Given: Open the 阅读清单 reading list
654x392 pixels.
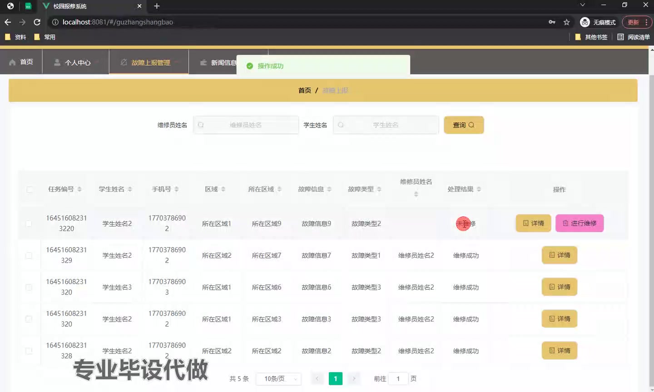Looking at the screenshot, I should pos(634,37).
